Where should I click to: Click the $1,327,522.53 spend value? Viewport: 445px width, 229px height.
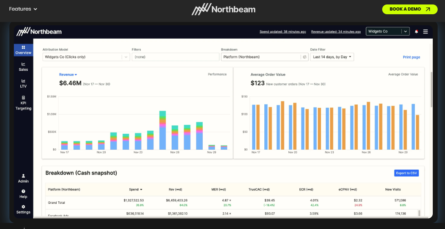coord(133,201)
